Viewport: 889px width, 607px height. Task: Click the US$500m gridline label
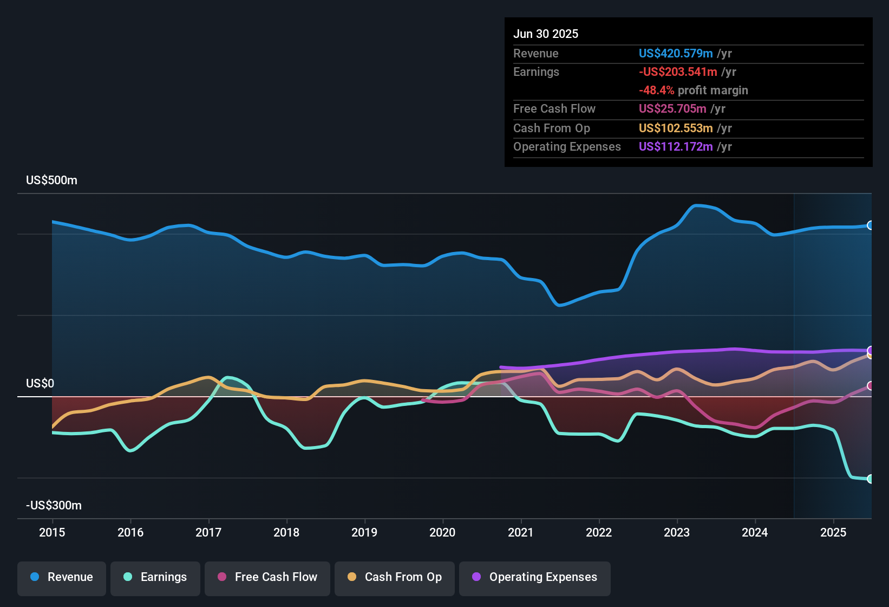(x=51, y=180)
